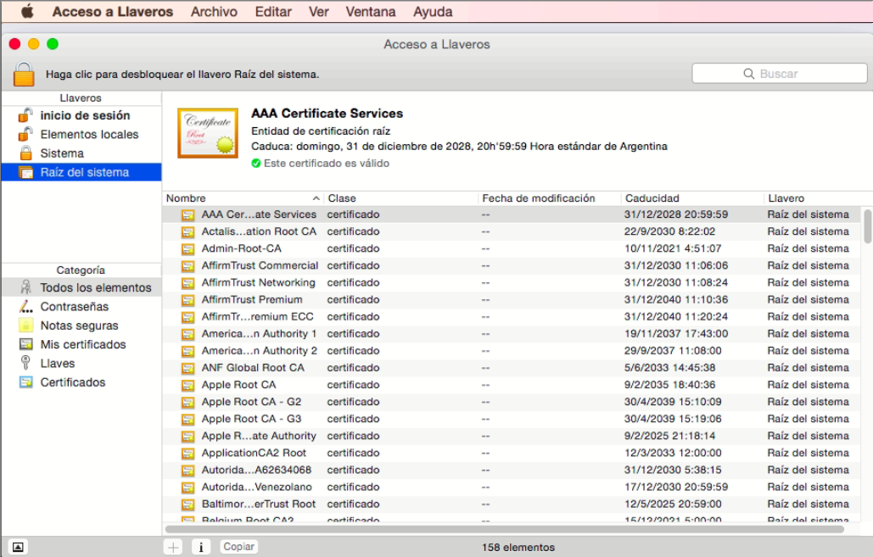
Task: Open the Acceso a Llaveros menu
Action: tap(113, 12)
